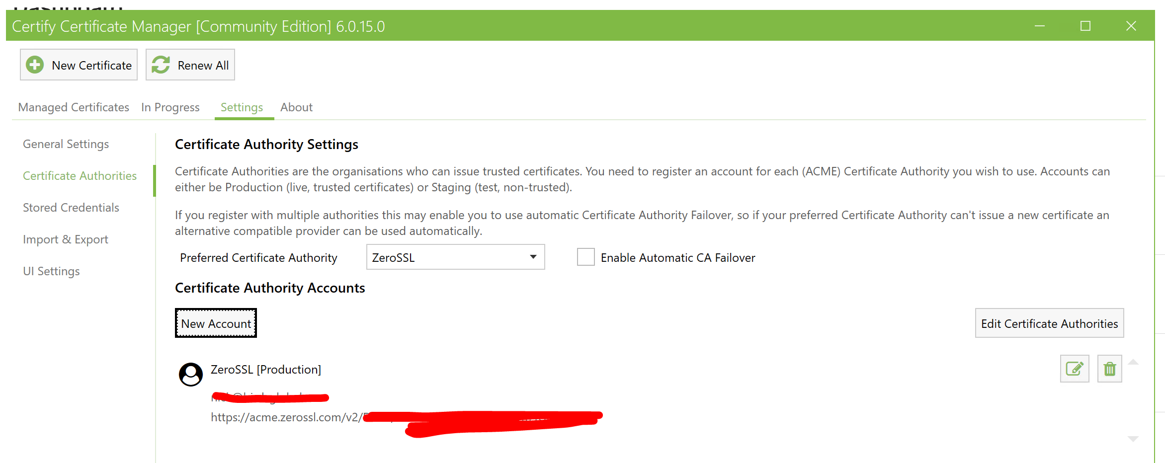The width and height of the screenshot is (1165, 463).
Task: Open Import & Export settings section
Action: pos(66,239)
